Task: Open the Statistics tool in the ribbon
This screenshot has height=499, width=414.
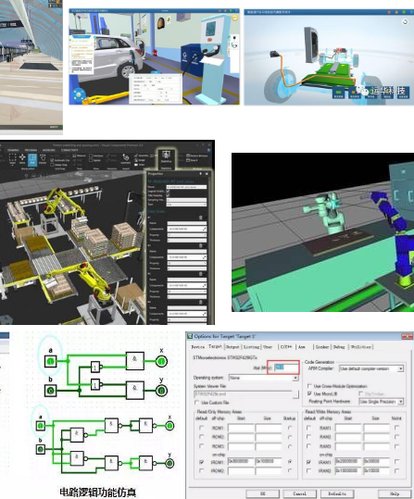Action: click(x=166, y=156)
